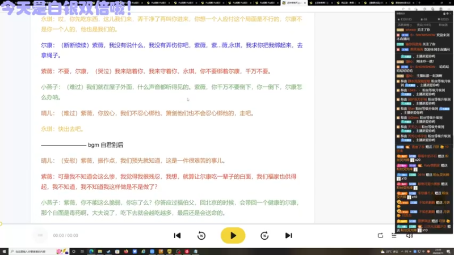Click the 00:00 / 00:00 time display

tap(65, 235)
